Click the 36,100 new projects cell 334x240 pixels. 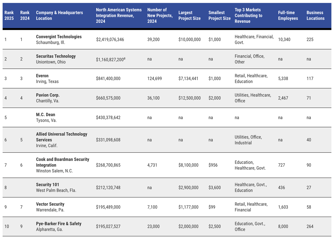click(153, 98)
